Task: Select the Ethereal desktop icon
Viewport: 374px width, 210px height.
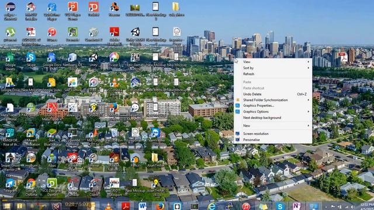Action: (93, 160)
